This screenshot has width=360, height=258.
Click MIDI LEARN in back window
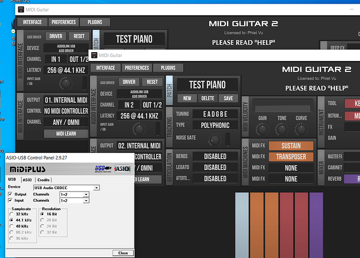(x=66, y=133)
